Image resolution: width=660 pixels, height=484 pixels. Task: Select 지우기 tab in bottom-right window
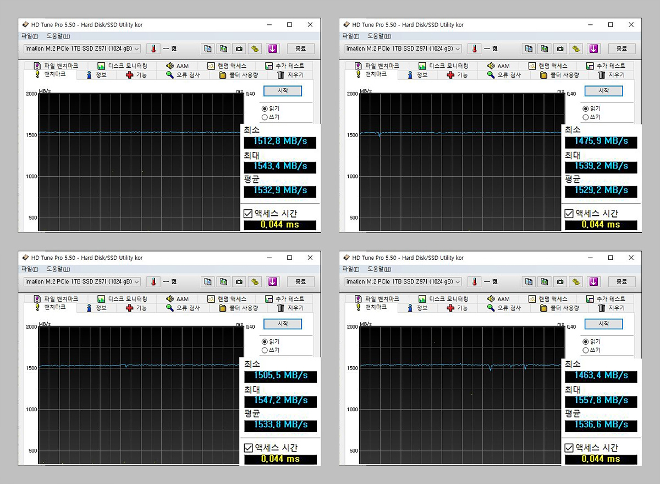coord(610,308)
